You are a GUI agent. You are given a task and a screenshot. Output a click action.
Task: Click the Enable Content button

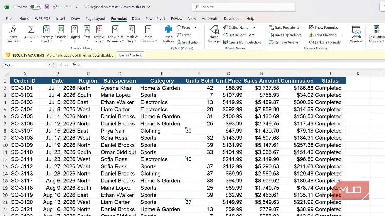click(130, 55)
